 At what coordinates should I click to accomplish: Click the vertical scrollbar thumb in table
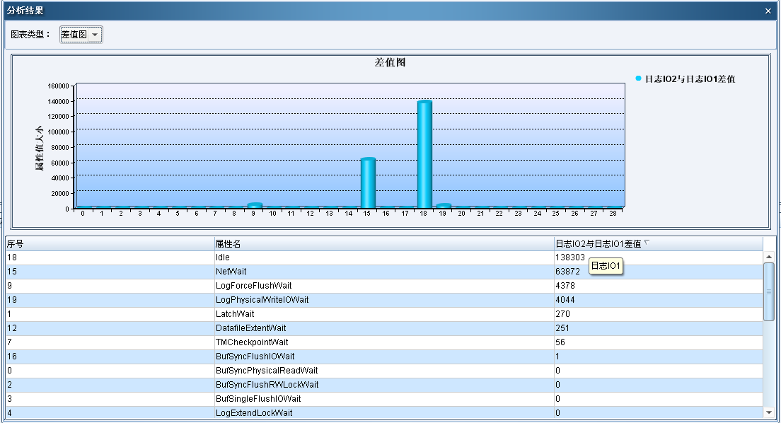tap(769, 291)
